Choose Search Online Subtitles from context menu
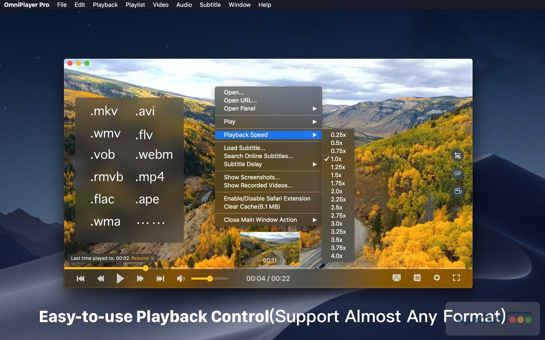The height and width of the screenshot is (340, 545). point(258,156)
